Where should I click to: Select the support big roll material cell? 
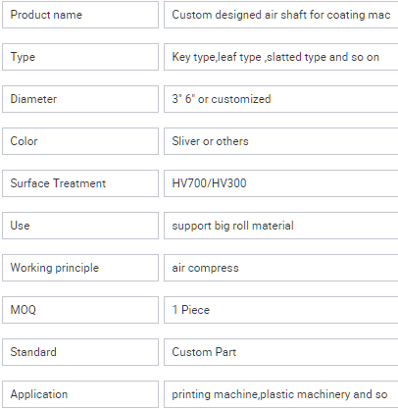pos(280,226)
